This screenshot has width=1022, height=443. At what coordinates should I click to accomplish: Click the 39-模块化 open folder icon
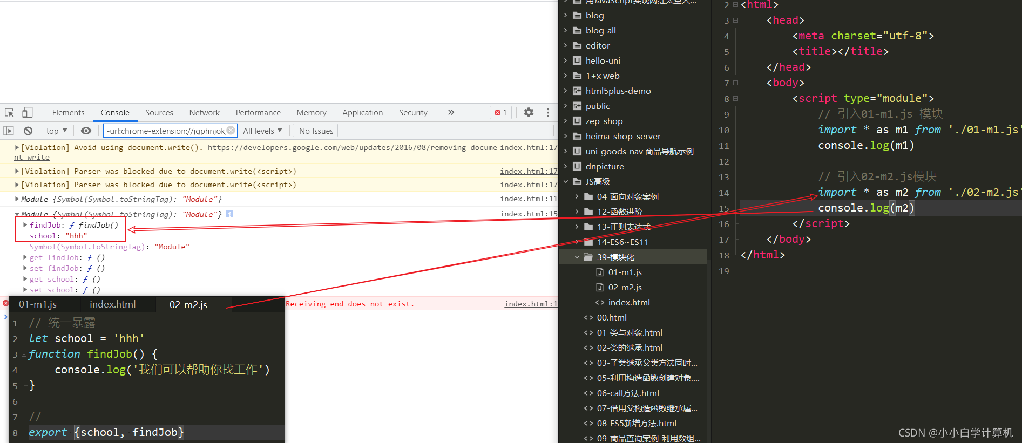point(588,257)
